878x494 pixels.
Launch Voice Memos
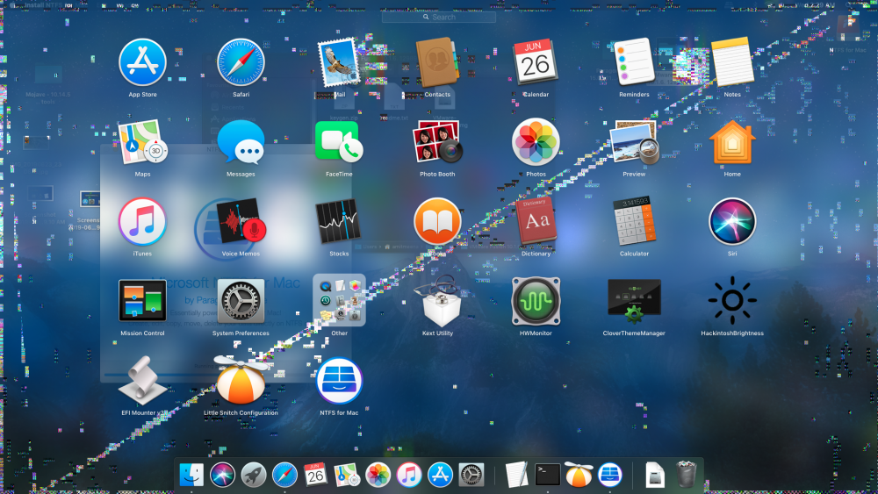click(x=241, y=221)
